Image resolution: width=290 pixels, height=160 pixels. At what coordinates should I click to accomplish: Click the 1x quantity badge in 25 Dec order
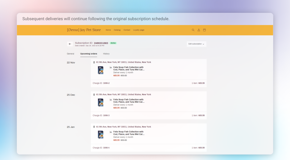(111, 100)
